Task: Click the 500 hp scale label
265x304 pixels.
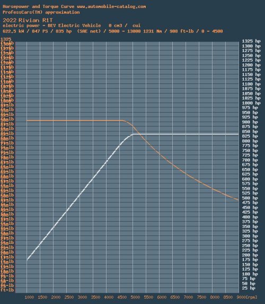Action: point(250,198)
